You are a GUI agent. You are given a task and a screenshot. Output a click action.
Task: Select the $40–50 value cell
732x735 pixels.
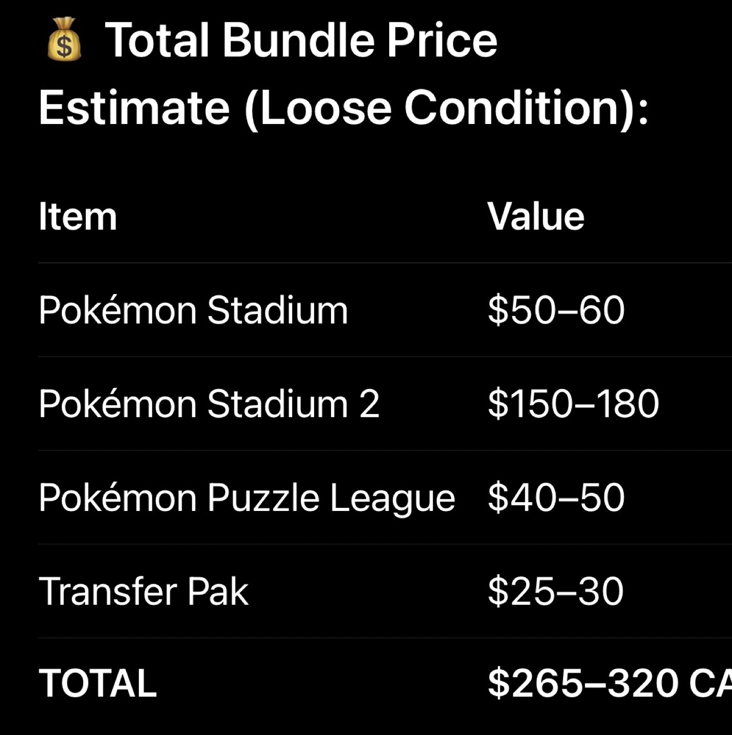coord(556,498)
